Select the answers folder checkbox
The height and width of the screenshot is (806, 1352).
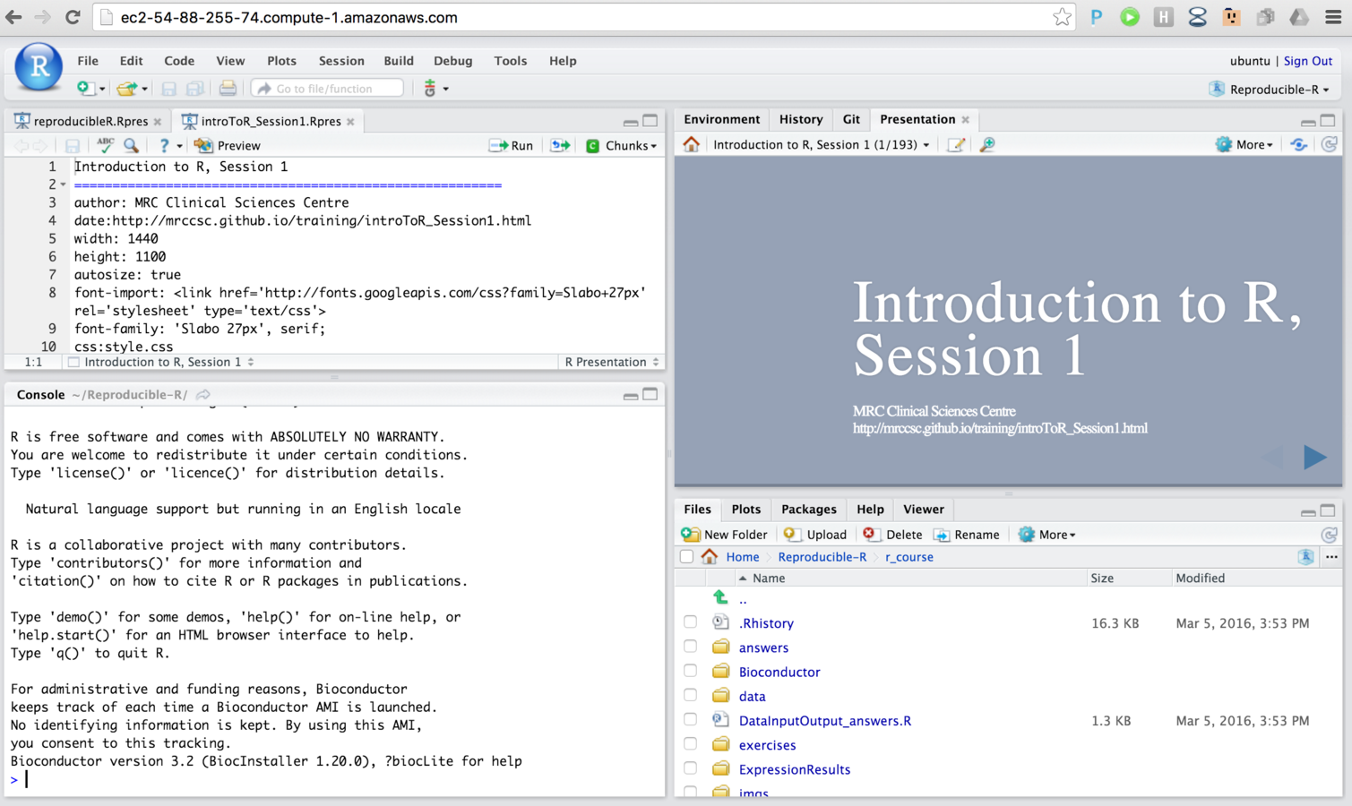click(690, 647)
